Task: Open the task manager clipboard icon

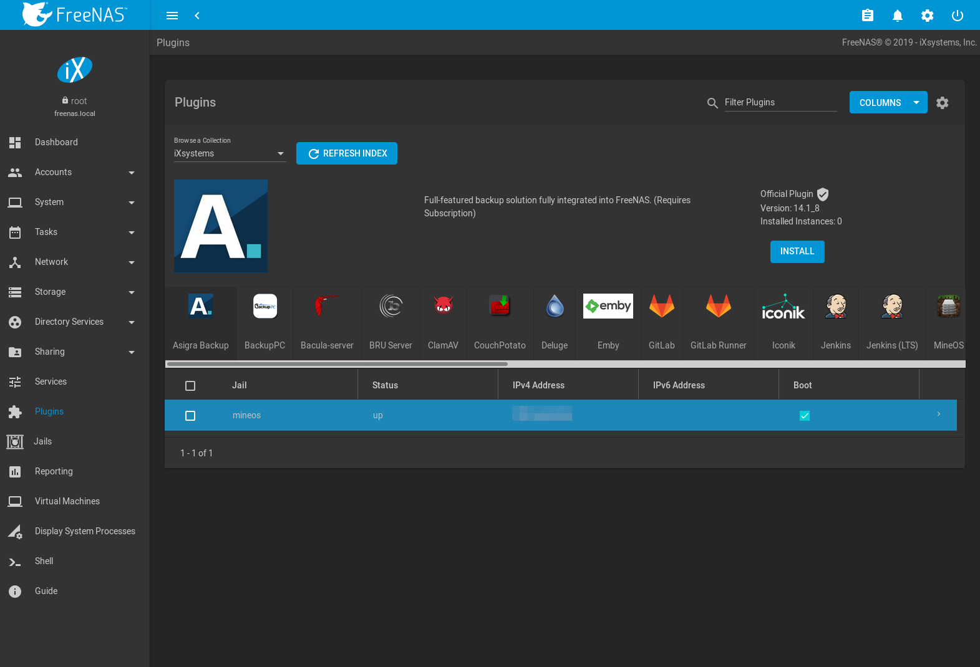Action: coord(868,16)
